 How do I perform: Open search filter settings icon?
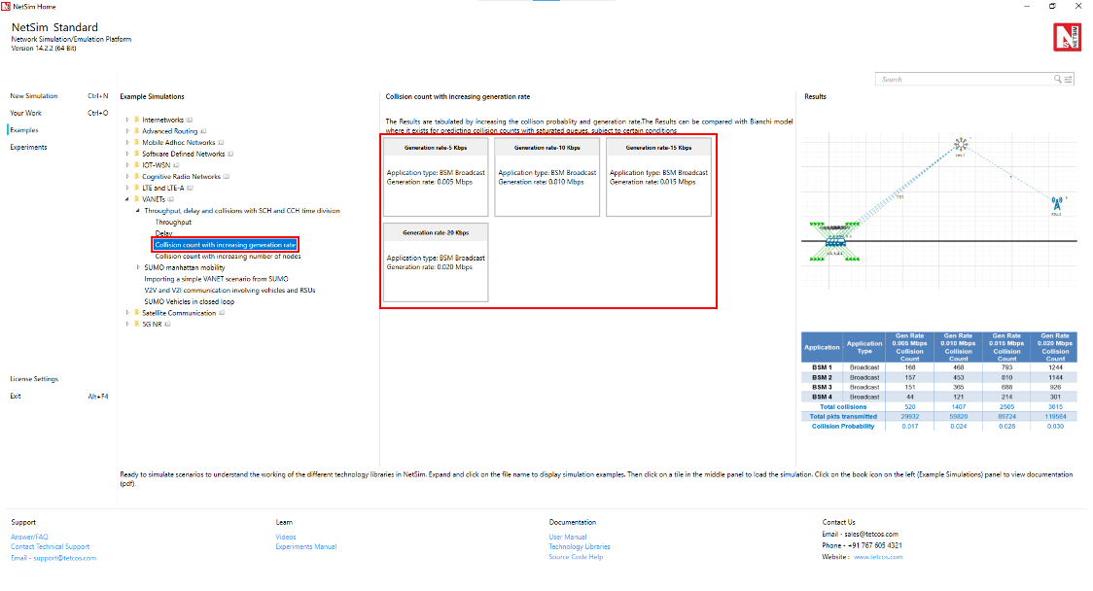[x=1069, y=79]
